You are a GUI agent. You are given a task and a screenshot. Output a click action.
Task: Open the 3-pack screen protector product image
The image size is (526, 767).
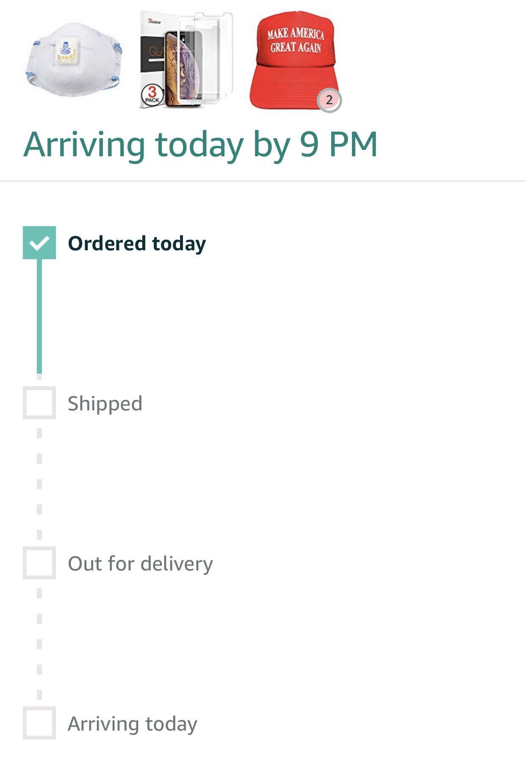tap(186, 60)
